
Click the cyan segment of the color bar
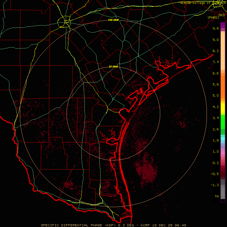[223, 139]
